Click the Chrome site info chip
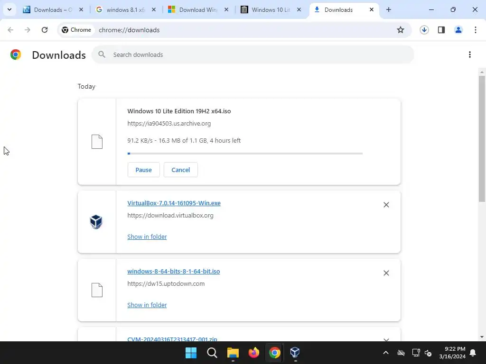486x364 pixels. pos(76,30)
